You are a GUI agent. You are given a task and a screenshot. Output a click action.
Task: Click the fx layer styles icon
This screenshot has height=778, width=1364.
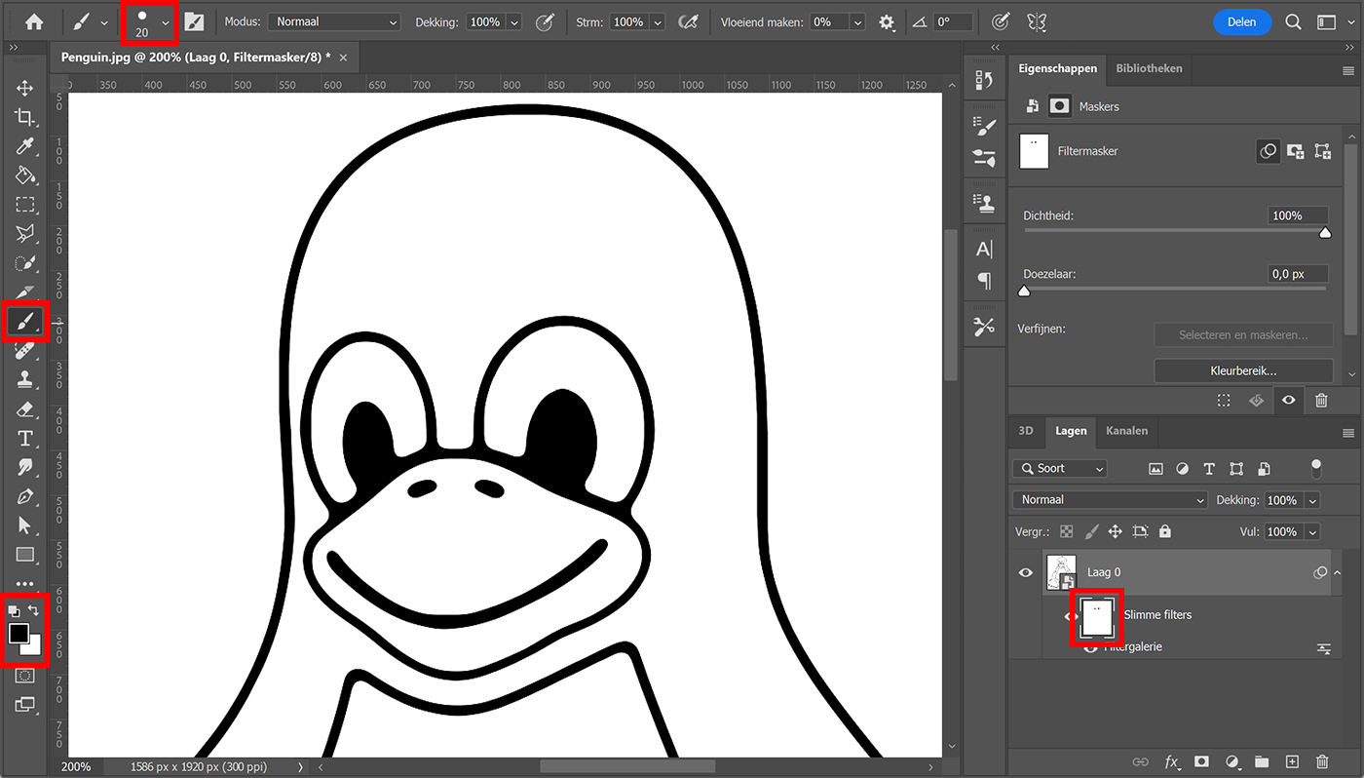click(1172, 762)
